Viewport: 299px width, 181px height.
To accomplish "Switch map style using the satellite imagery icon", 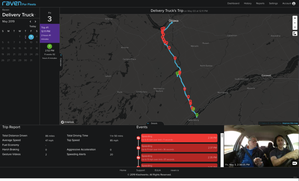I will pyautogui.click(x=295, y=33).
